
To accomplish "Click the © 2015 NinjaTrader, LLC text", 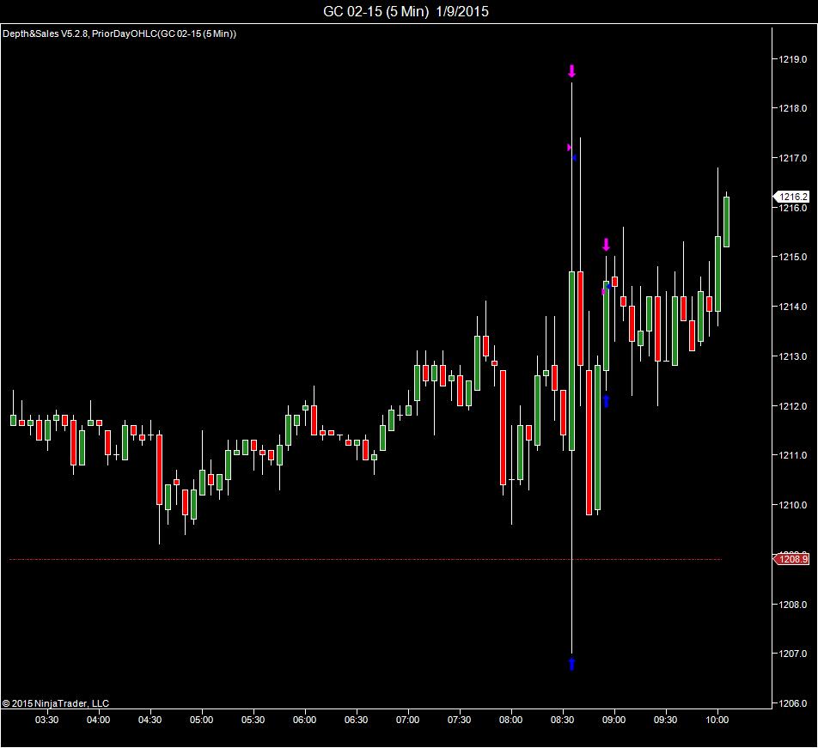I will pyautogui.click(x=55, y=703).
